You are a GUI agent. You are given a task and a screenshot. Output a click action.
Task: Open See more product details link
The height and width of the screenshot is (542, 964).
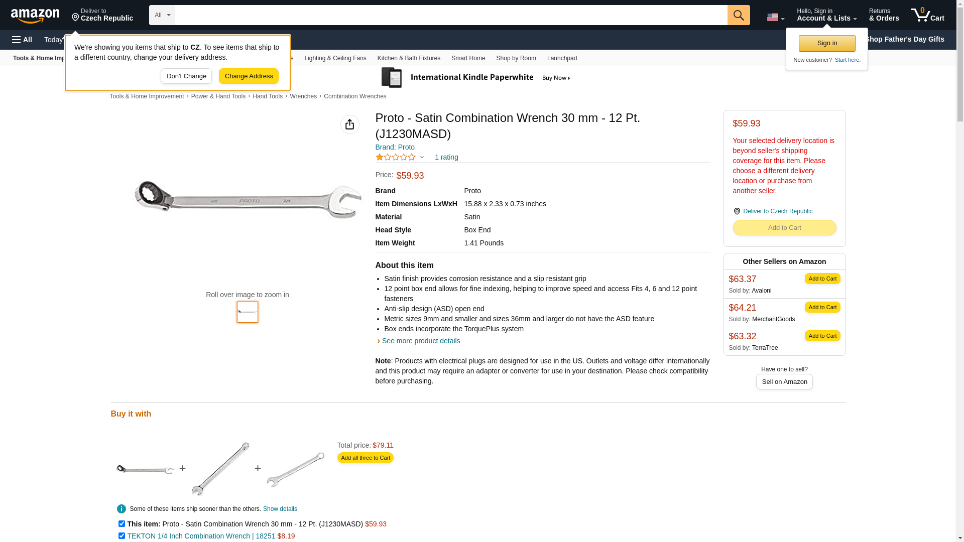(x=421, y=341)
